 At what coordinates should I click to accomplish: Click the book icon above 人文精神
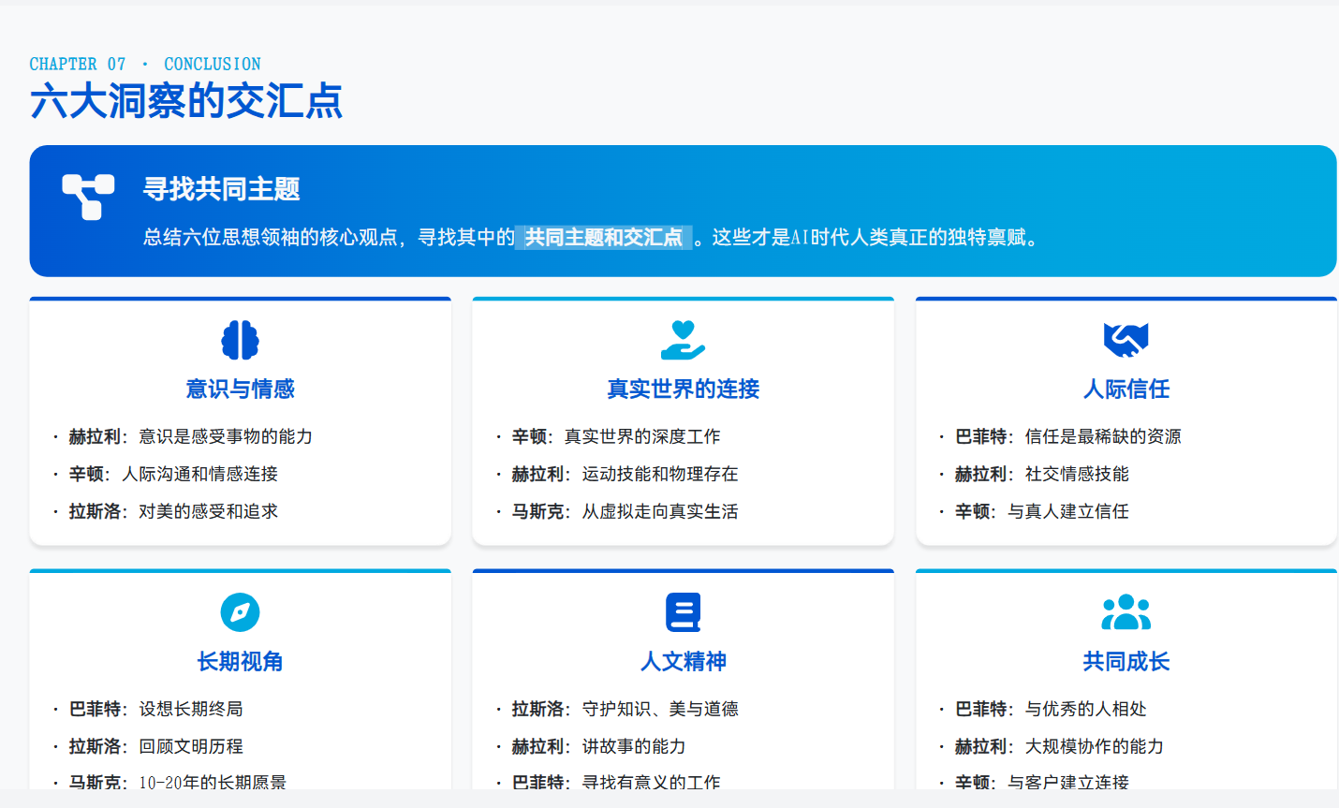tap(683, 612)
